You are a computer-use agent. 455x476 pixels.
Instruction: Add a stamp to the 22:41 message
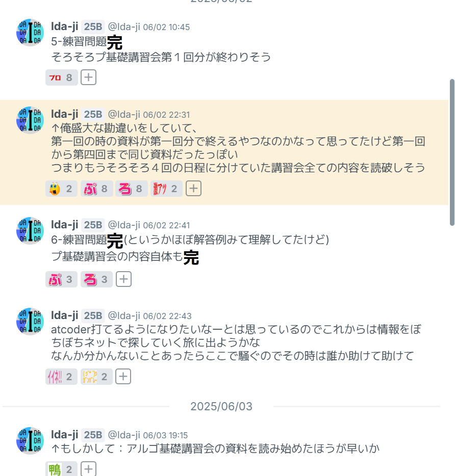pyautogui.click(x=124, y=279)
